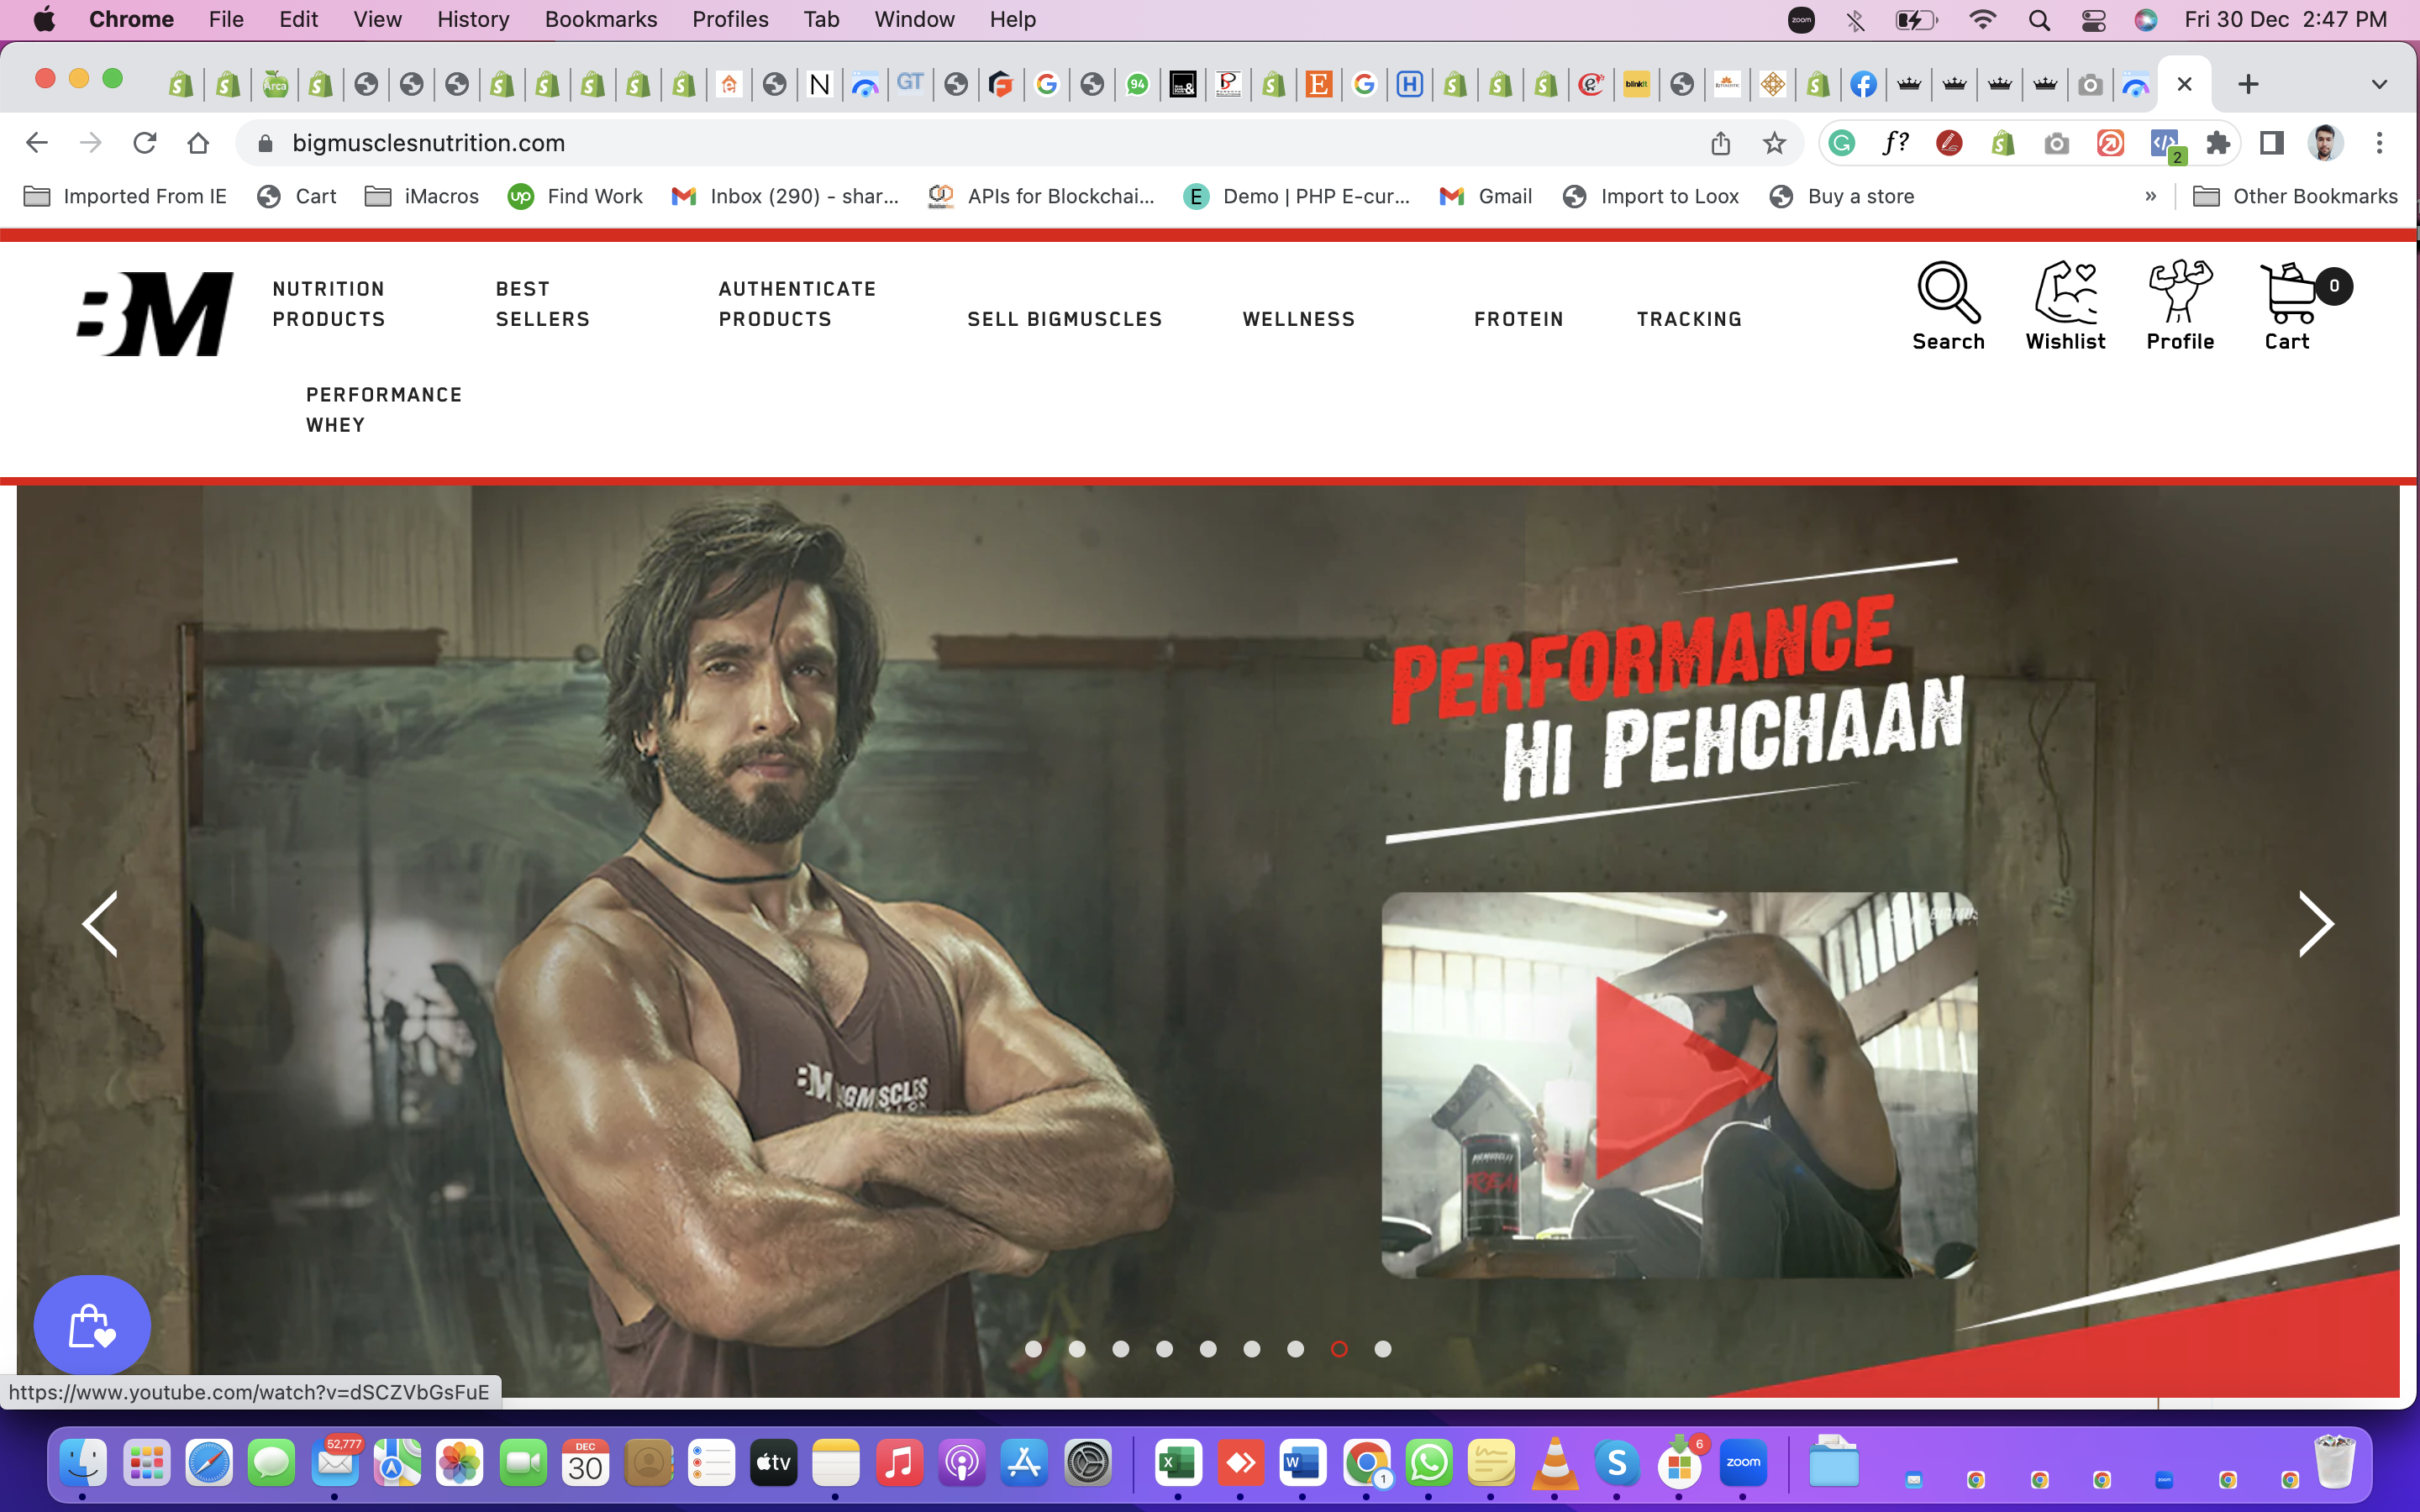Viewport: 2420px width, 1512px height.
Task: Open the Profile icon
Action: 2180,305
